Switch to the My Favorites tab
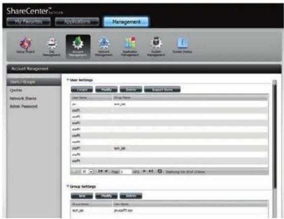Screen dimensions: 284x219 point(28,22)
